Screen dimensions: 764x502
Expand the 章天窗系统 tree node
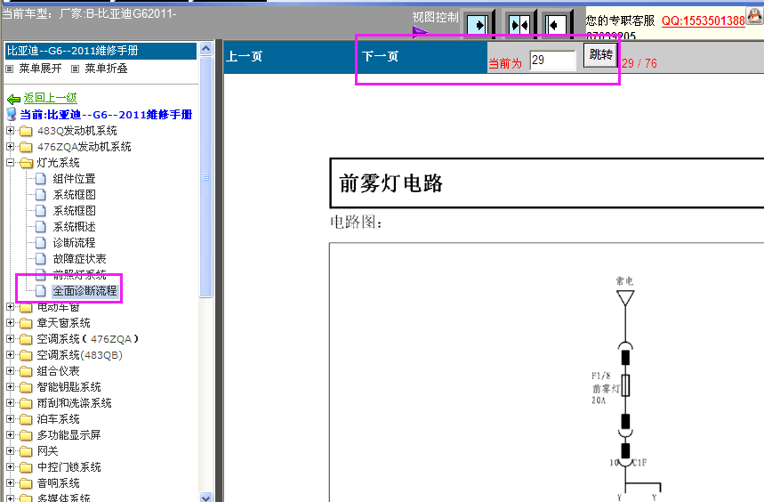click(x=11, y=322)
